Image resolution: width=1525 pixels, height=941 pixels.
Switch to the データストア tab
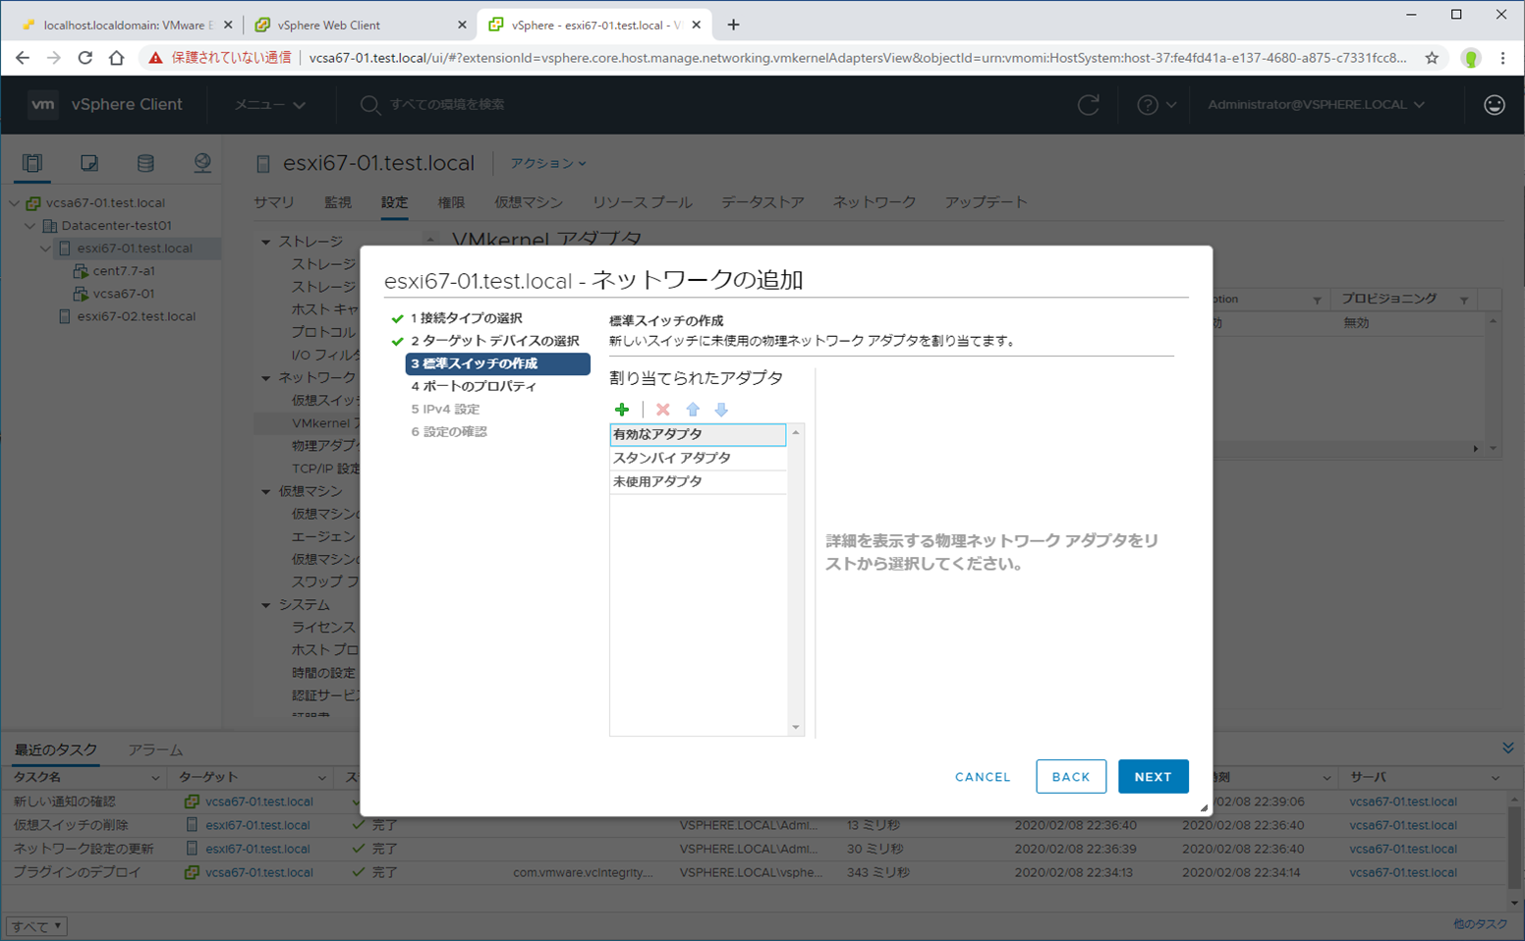[762, 202]
